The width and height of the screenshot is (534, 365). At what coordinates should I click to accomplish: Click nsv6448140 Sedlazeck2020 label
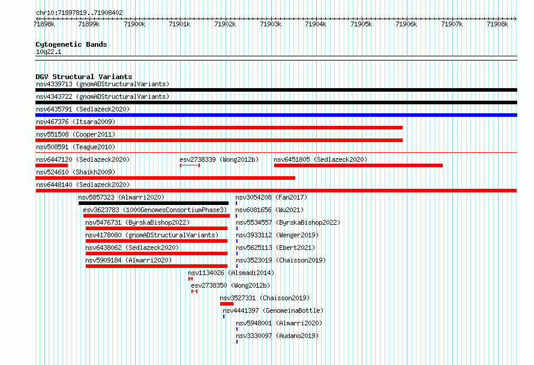pos(83,185)
